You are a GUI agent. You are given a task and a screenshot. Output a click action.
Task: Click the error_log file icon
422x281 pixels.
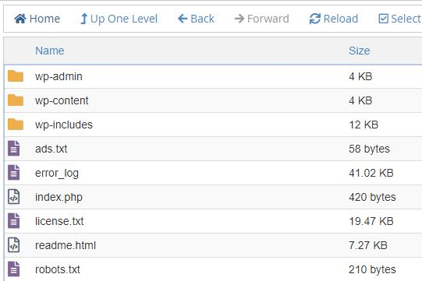(14, 173)
